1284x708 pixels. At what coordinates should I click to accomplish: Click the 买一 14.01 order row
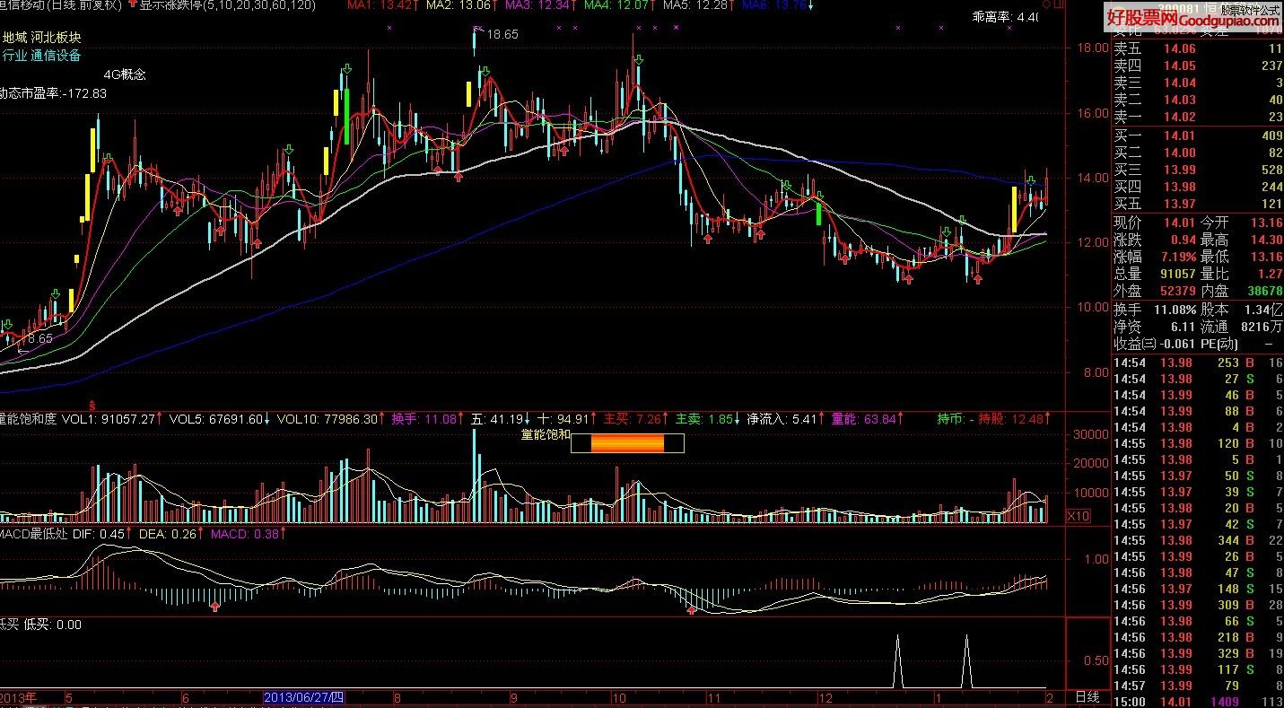point(1198,135)
